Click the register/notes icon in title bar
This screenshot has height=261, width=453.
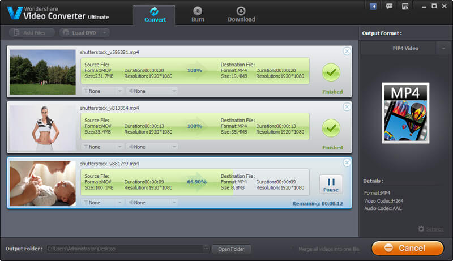[x=404, y=6]
